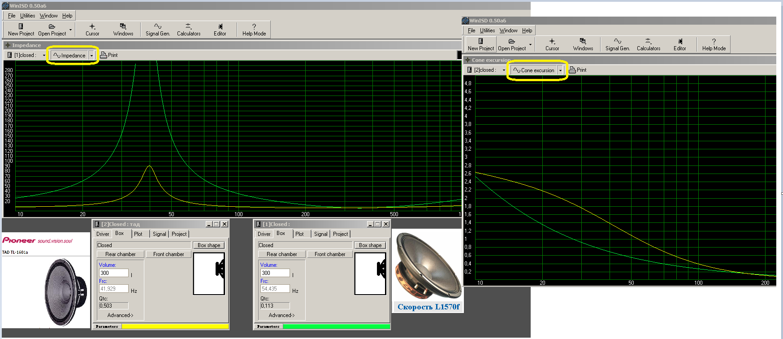Switch to Plot tab in the [1]Closed window
Image resolution: width=783 pixels, height=339 pixels.
coord(299,234)
